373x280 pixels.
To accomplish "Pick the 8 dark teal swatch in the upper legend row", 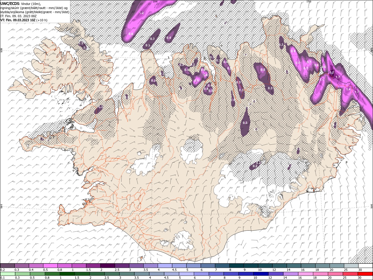I will click(x=237, y=266).
